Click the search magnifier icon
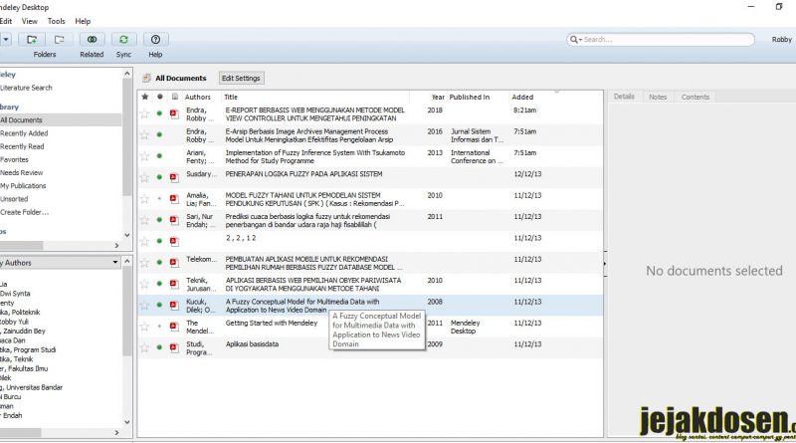This screenshot has height=443, width=796. click(x=574, y=39)
